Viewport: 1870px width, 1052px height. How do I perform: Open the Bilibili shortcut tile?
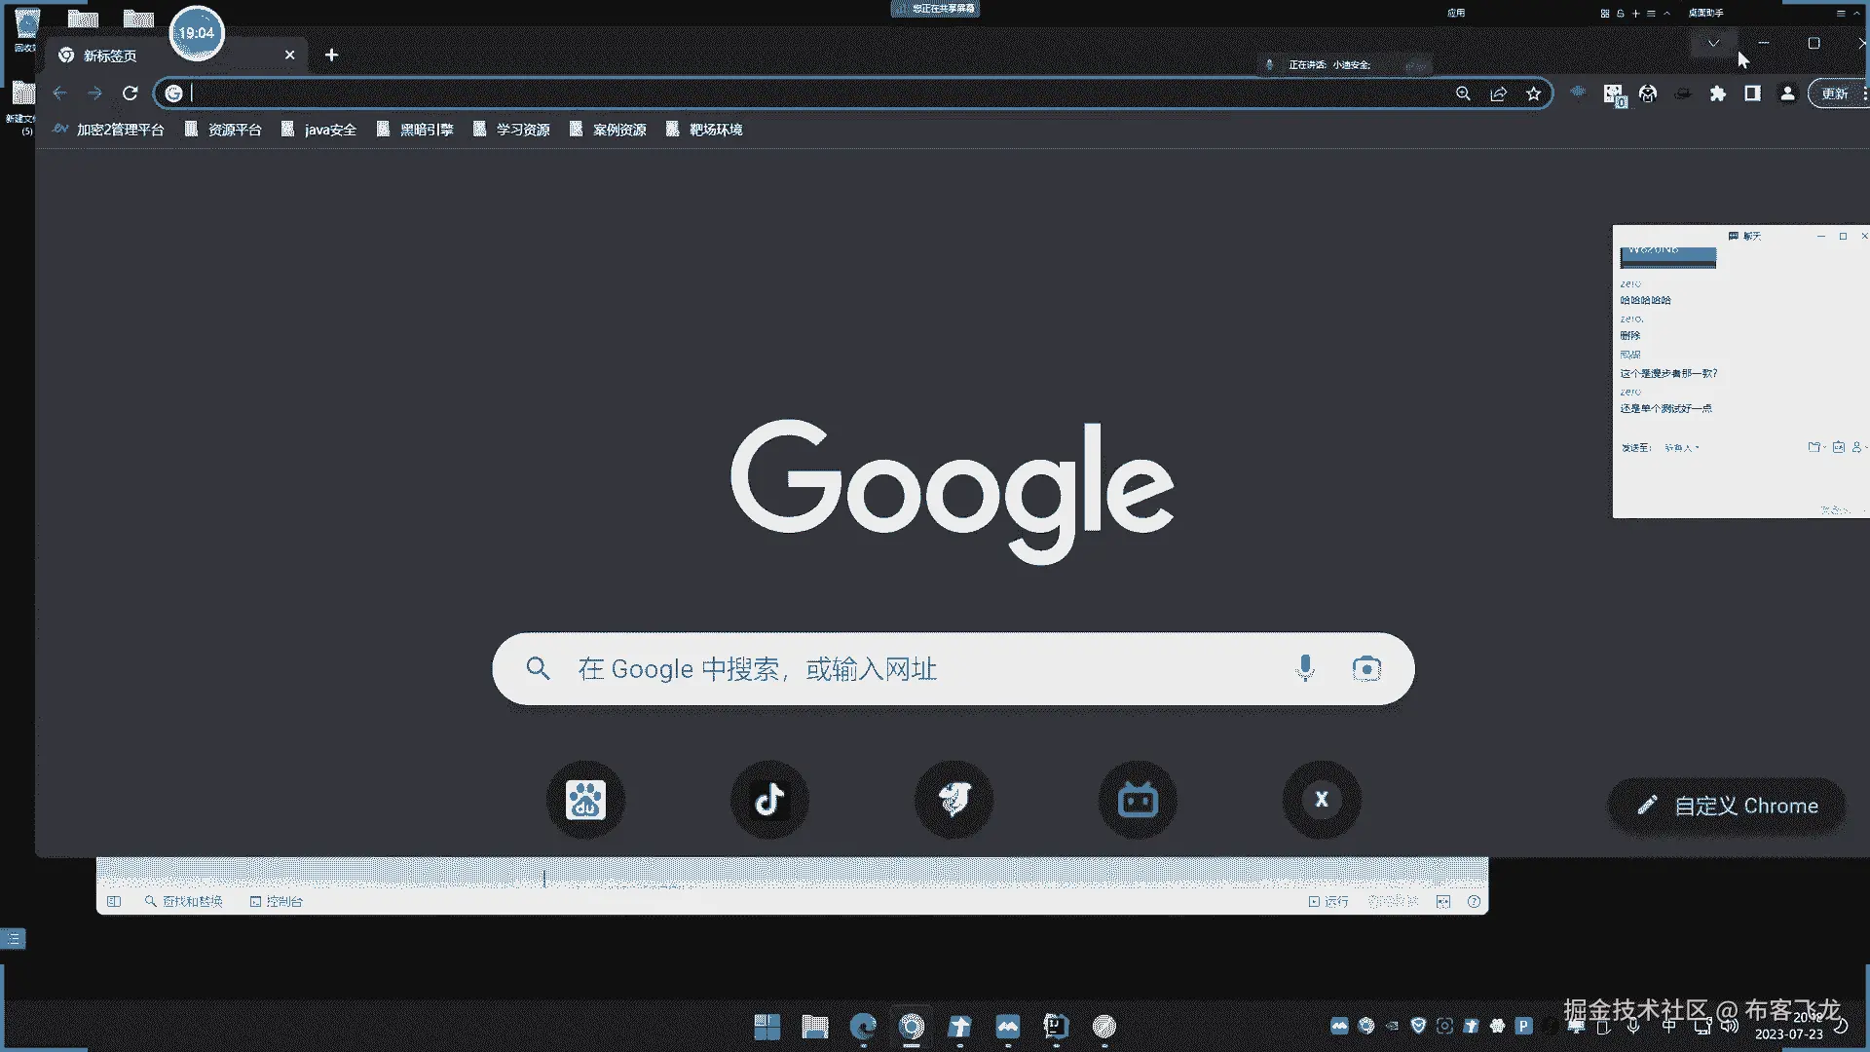(1138, 801)
